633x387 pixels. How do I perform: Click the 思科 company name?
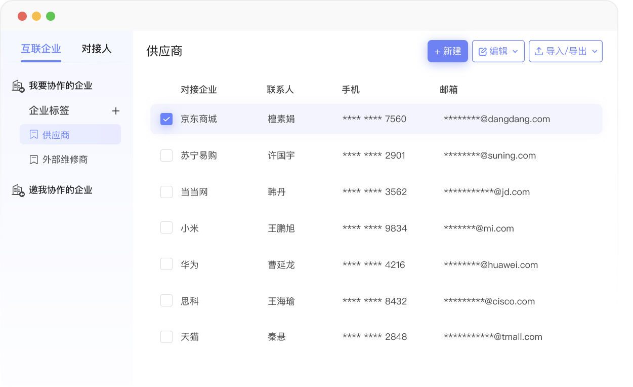[190, 301]
